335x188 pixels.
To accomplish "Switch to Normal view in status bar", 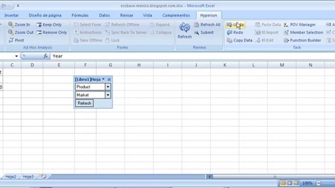I will 283,183.
